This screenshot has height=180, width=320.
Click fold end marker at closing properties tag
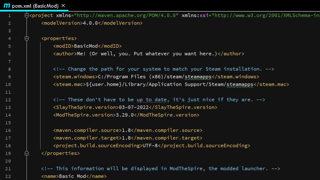point(26,153)
